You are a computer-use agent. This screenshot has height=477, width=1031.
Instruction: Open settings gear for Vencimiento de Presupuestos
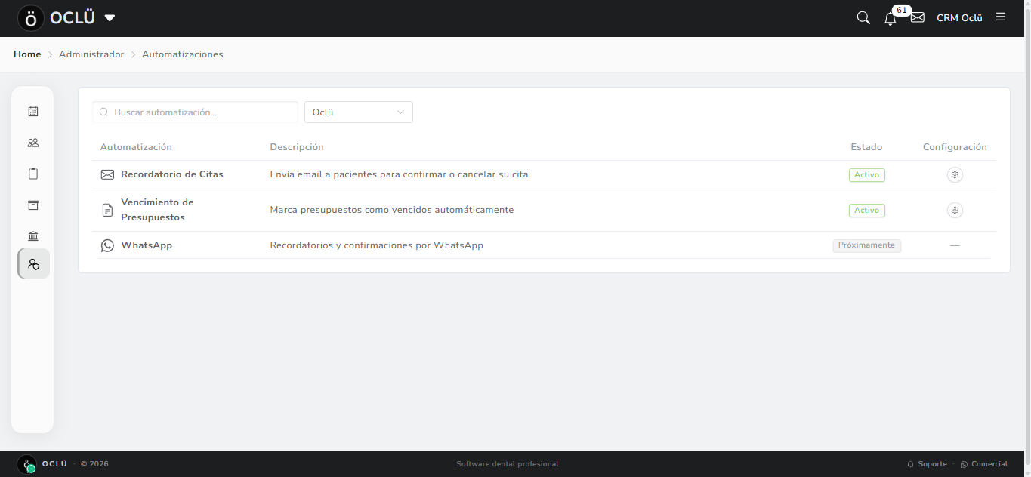955,210
